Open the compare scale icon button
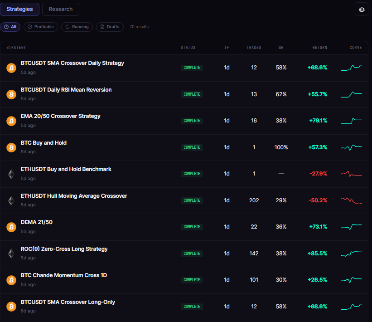 coord(361,10)
